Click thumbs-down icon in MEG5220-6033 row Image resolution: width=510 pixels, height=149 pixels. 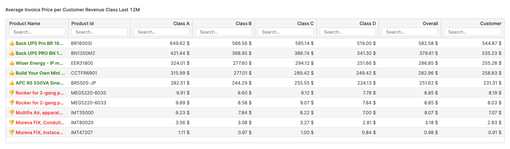(11, 103)
